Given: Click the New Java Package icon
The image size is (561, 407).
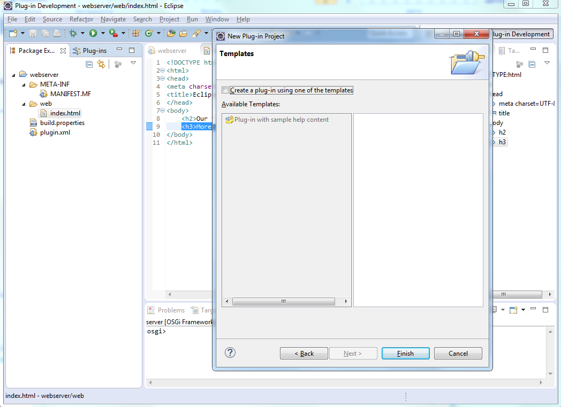Looking at the screenshot, I should point(136,34).
